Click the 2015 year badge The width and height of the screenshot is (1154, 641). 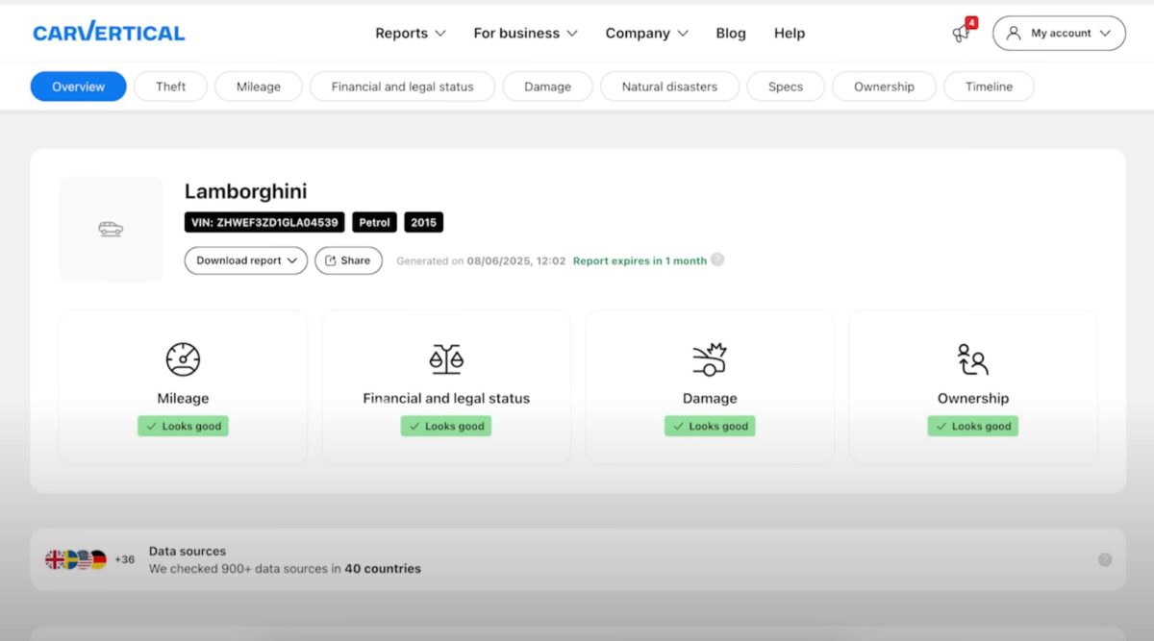[423, 222]
